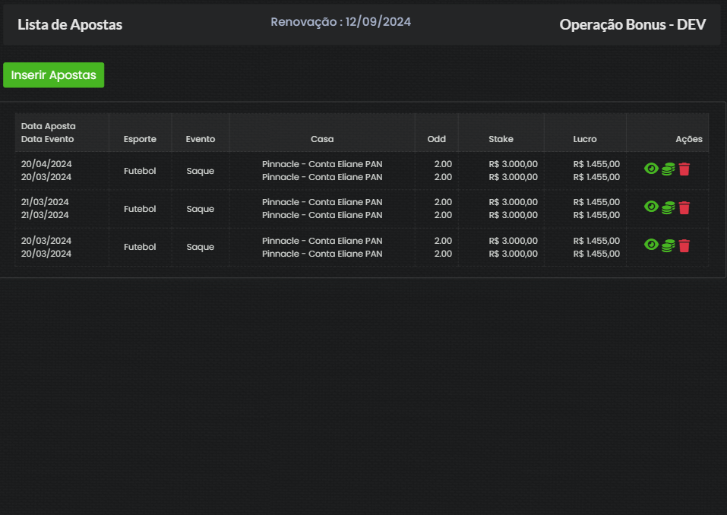The height and width of the screenshot is (515, 727).
Task: Click the Inserir Apostas button
Action: pyautogui.click(x=53, y=75)
